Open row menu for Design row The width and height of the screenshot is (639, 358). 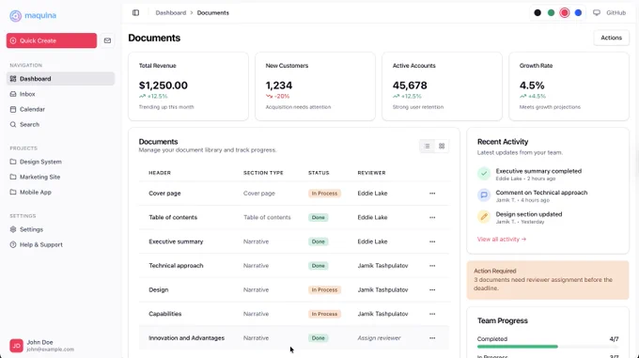click(432, 290)
